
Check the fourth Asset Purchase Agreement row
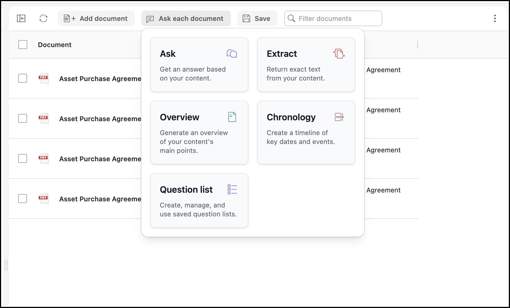click(23, 199)
